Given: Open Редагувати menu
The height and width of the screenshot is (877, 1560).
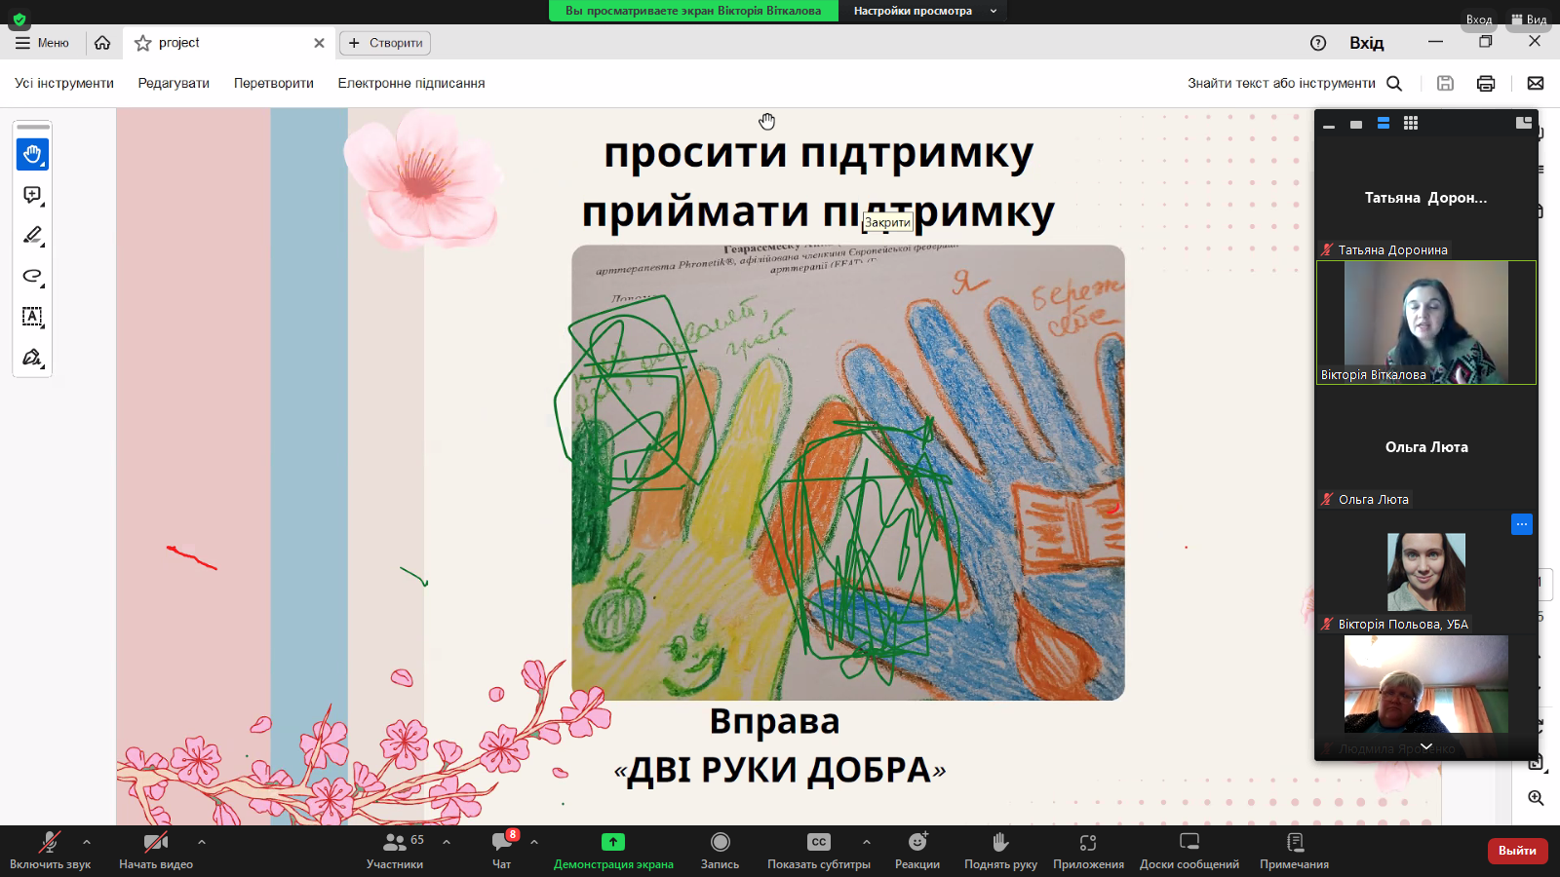Looking at the screenshot, I should tap(174, 84).
